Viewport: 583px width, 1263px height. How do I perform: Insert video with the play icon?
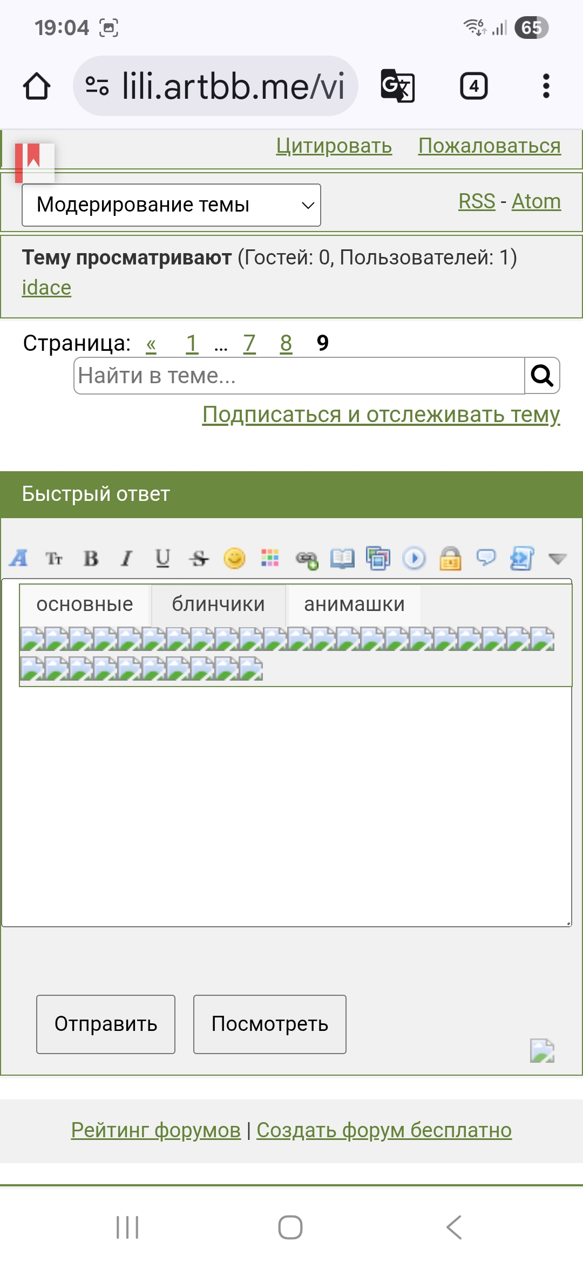(x=414, y=558)
